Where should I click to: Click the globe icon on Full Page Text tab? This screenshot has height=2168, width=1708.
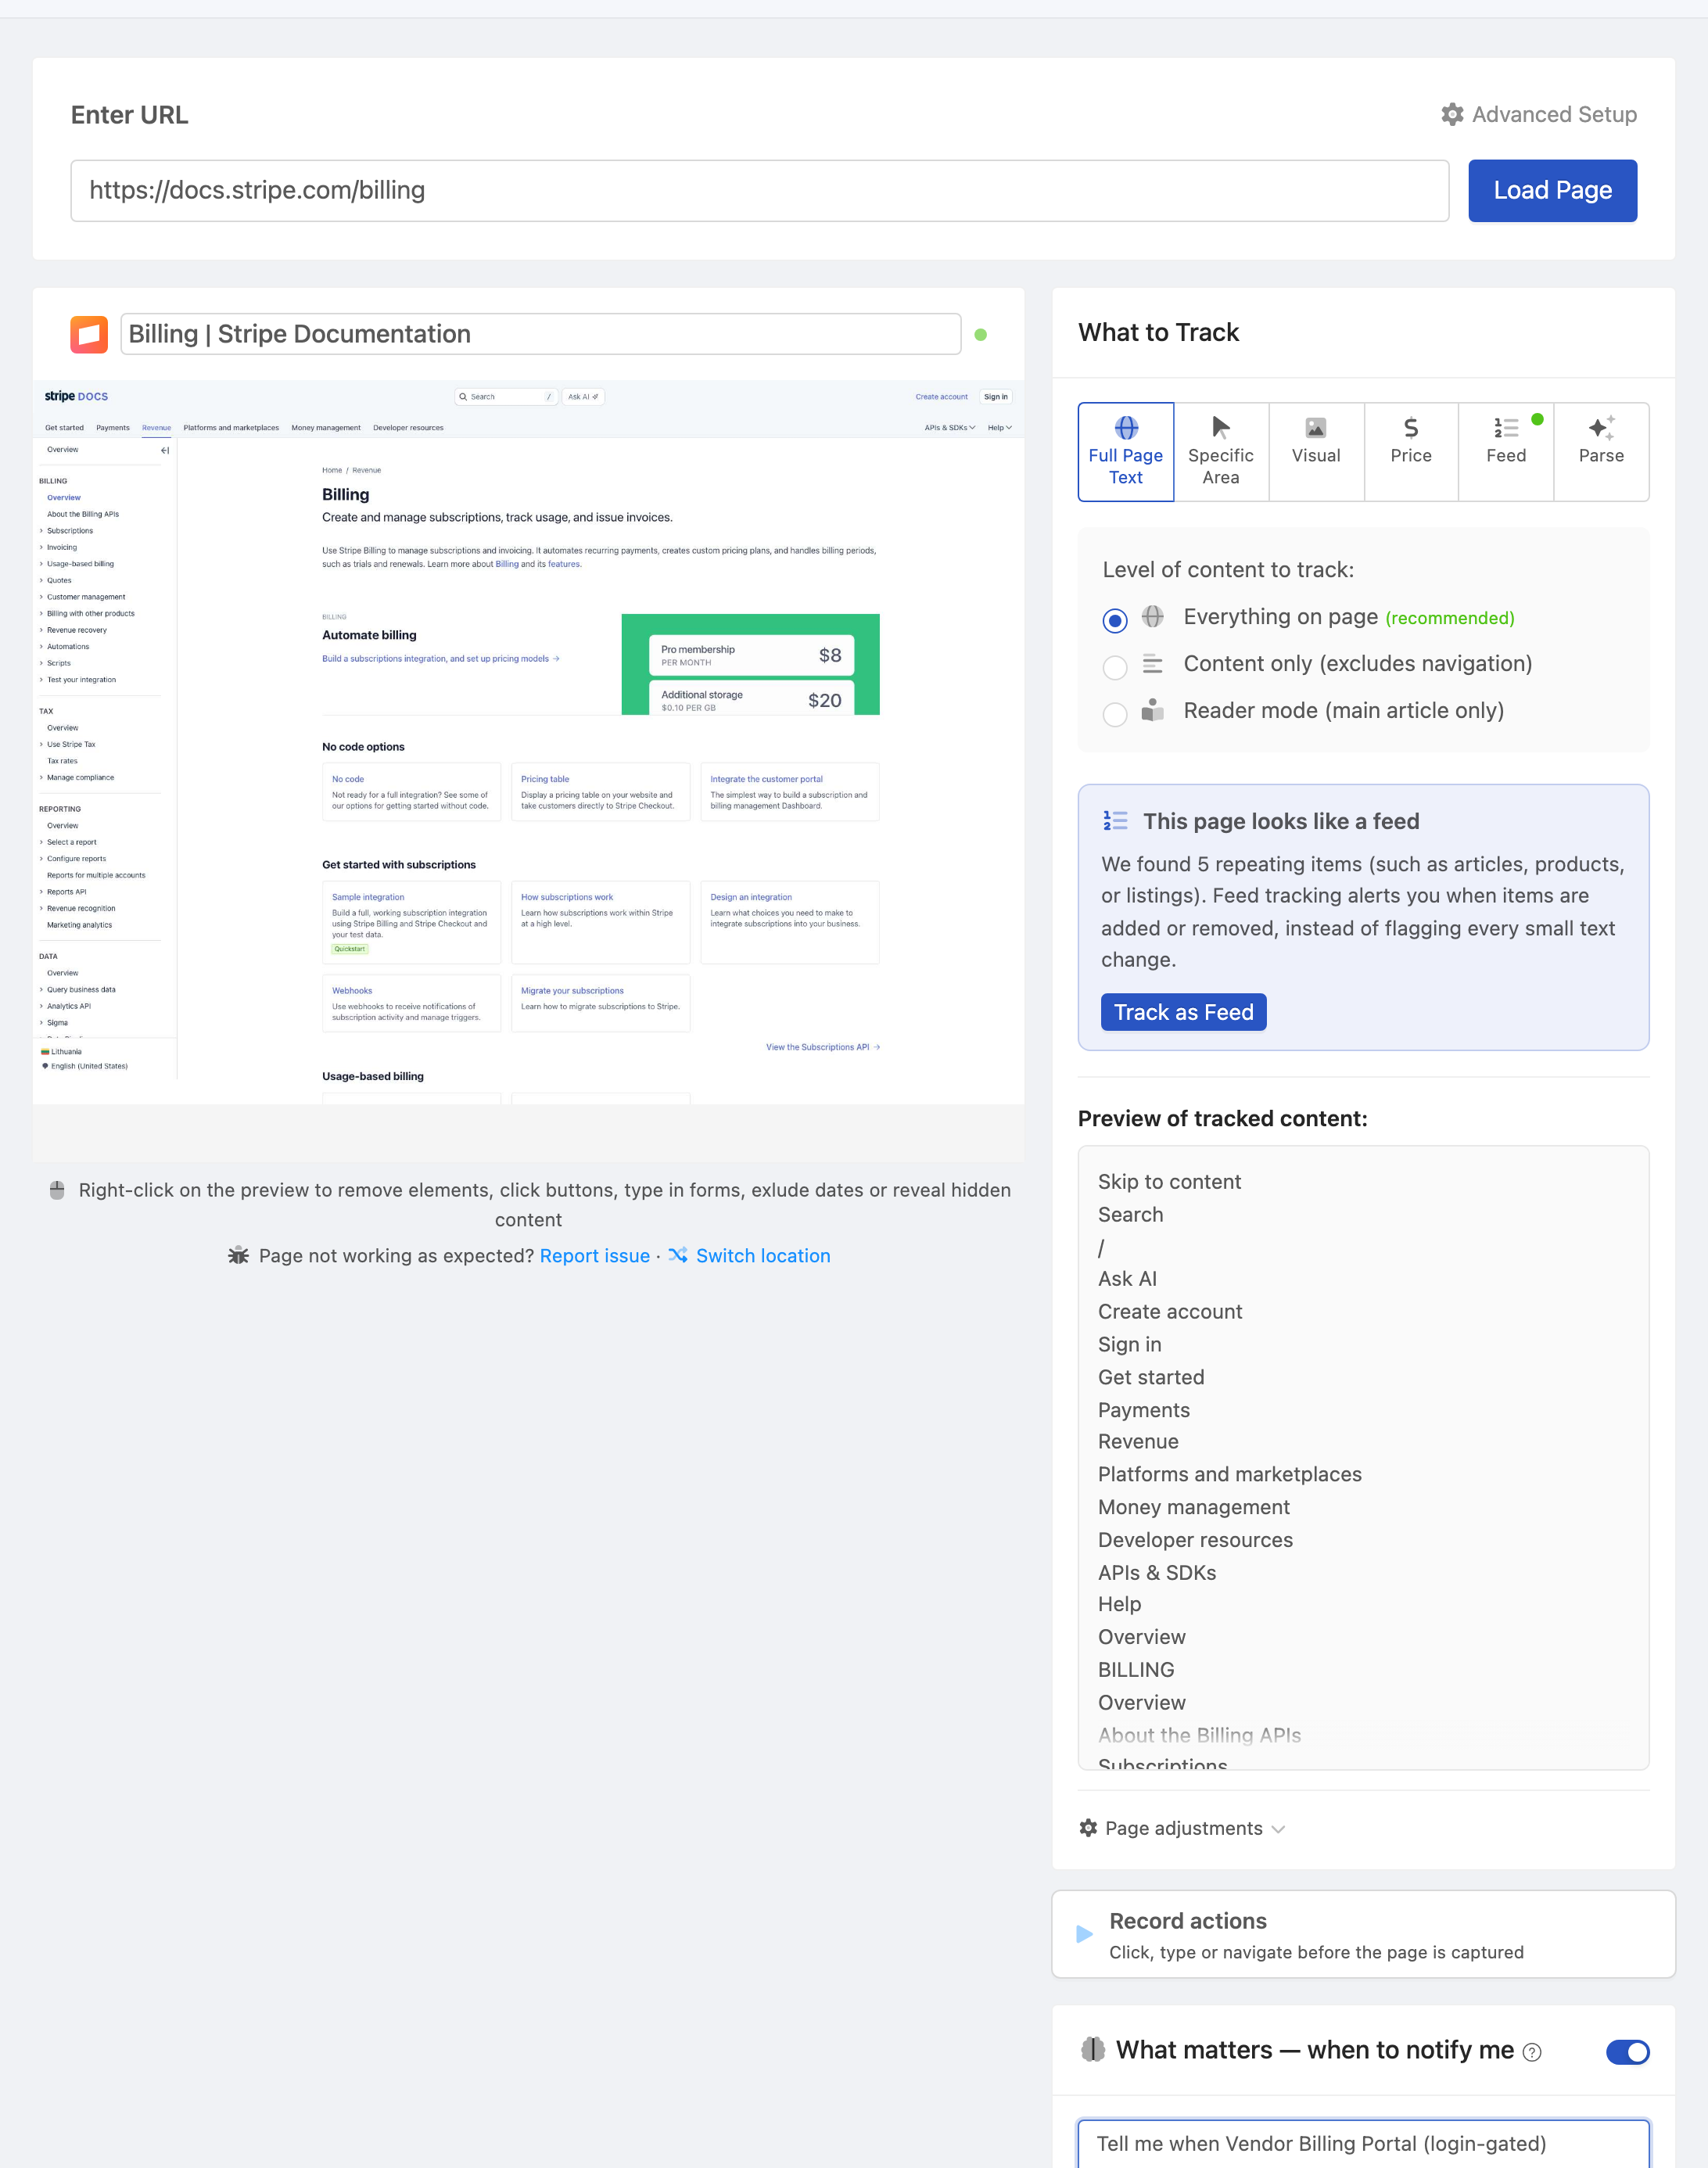click(1126, 428)
